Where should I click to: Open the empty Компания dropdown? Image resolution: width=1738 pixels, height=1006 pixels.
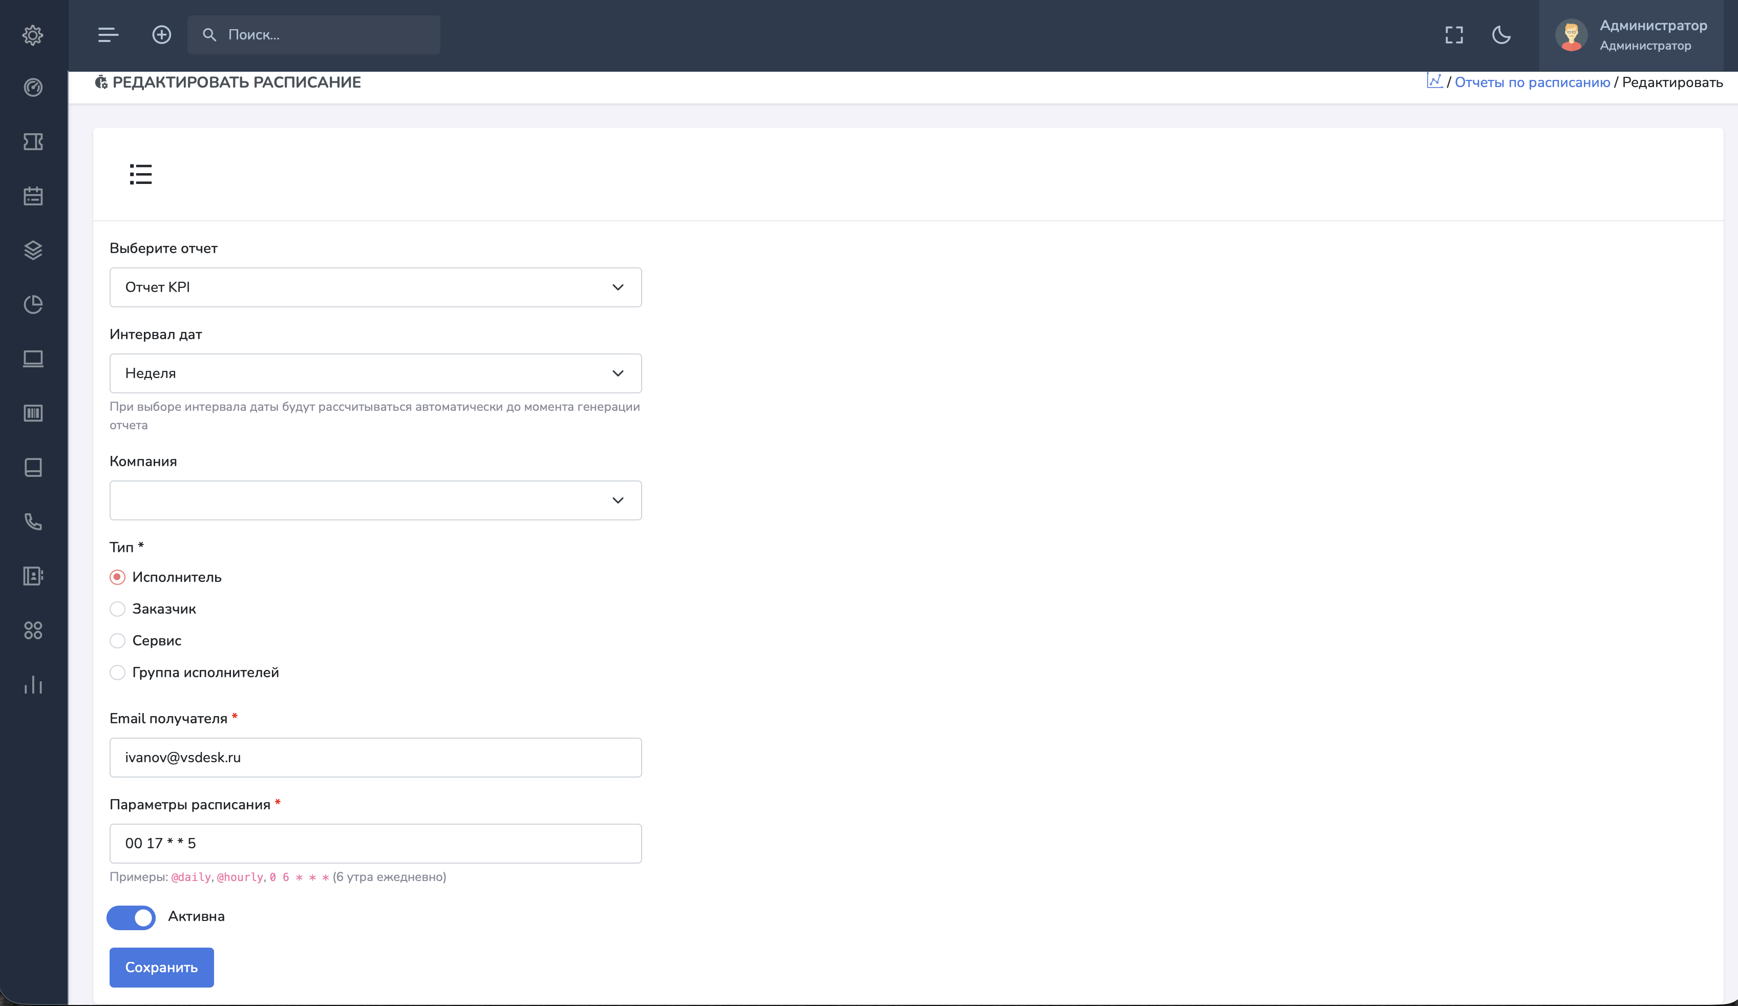click(375, 500)
